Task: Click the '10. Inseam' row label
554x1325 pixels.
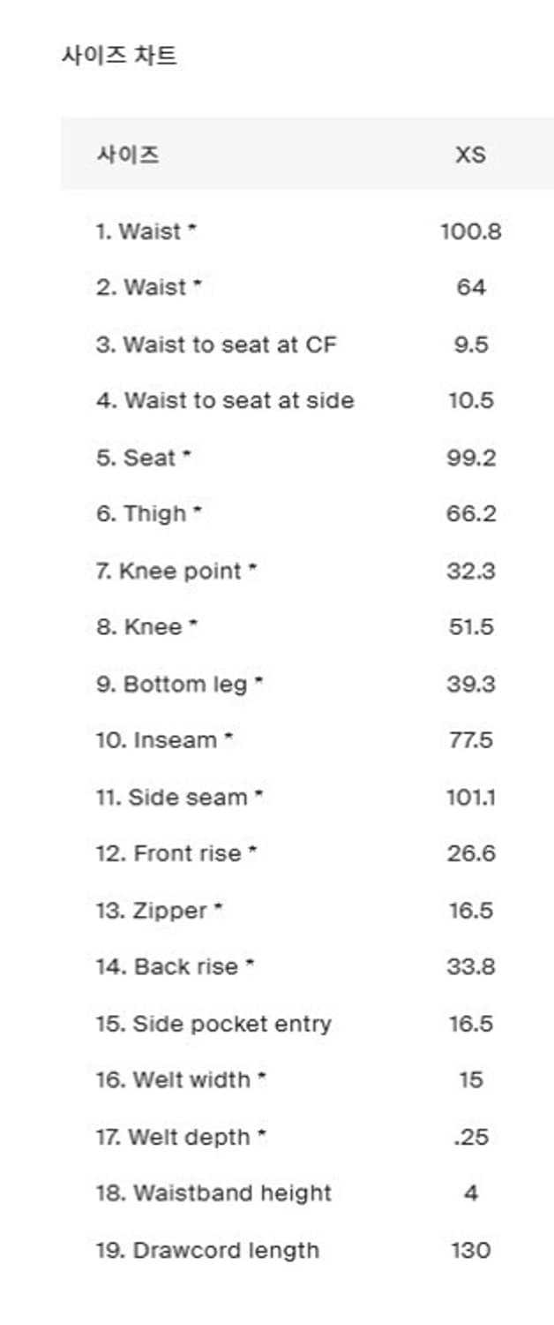Action: (164, 740)
